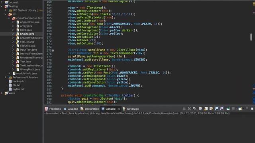Image resolution: width=255 pixels, height=143 pixels.
Task: Select file.txt in the package explorer
Action: [16, 85]
